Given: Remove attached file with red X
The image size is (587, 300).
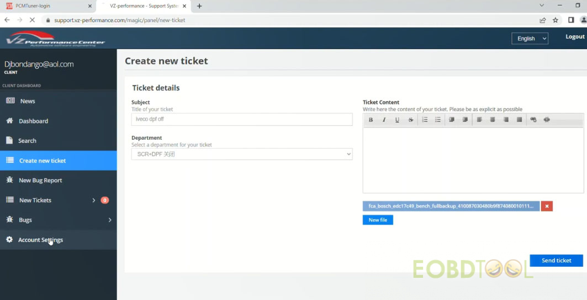Looking at the screenshot, I should click(547, 206).
